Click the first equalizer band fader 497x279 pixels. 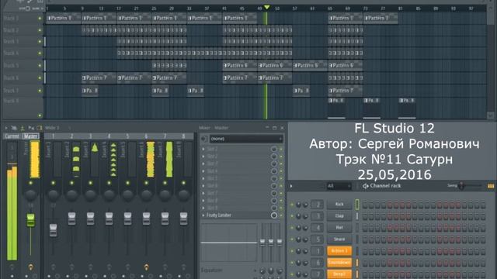(262, 243)
